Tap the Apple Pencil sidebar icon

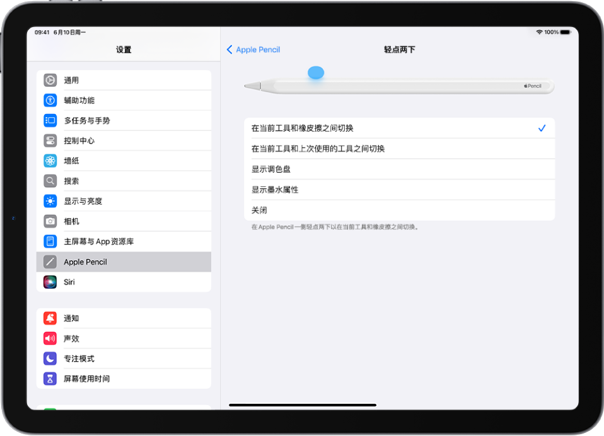(x=50, y=261)
